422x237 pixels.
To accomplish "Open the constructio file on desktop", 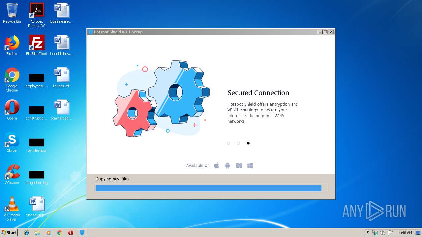I will [x=37, y=112].
